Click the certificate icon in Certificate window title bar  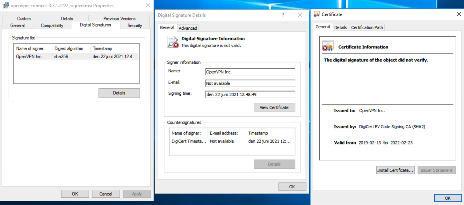(x=316, y=14)
